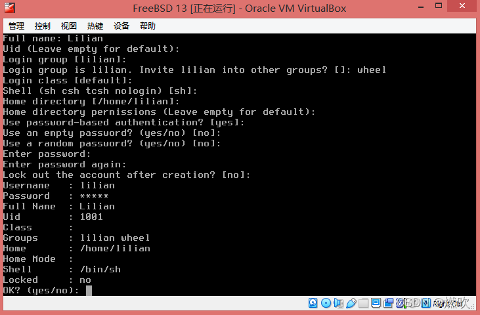This screenshot has height=315, width=480.
Task: Click the 'Groups : lilian wheel' line
Action: (77, 238)
